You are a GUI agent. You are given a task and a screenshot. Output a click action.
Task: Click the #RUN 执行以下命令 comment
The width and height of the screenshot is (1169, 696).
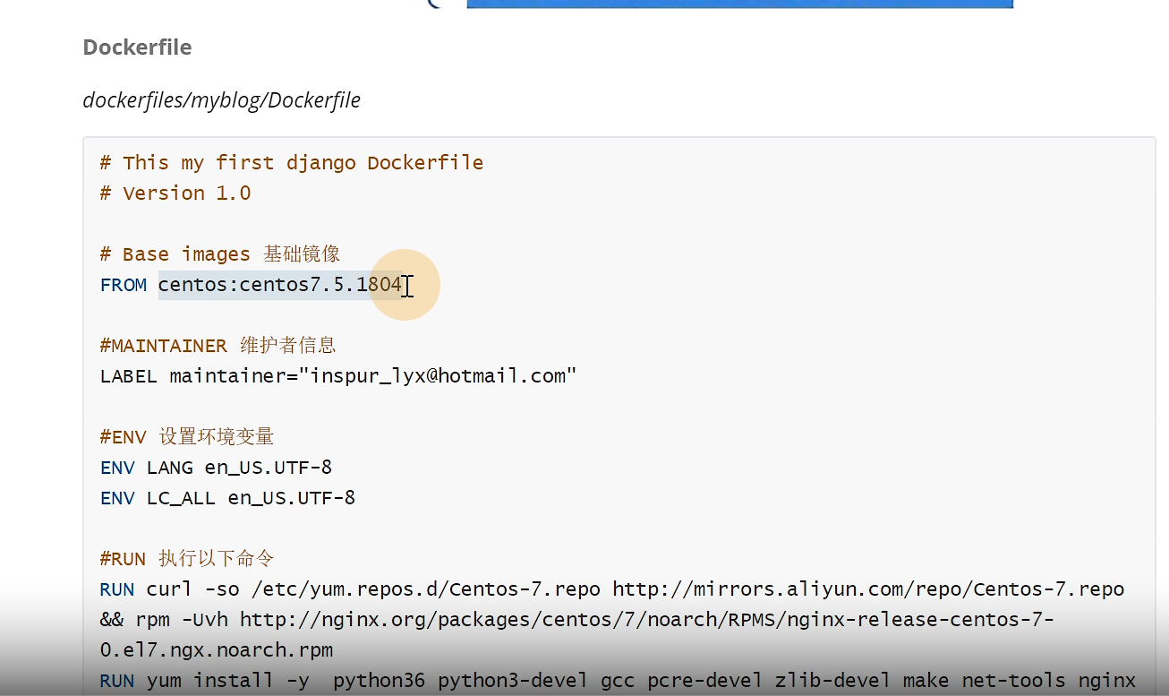coord(185,558)
